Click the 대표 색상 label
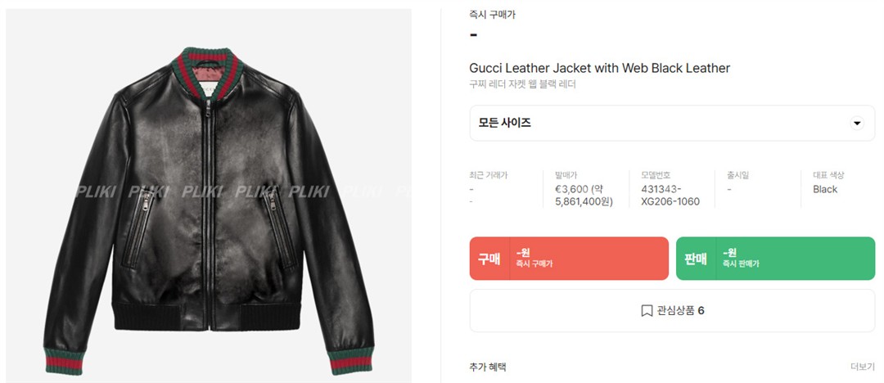This screenshot has height=383, width=884. click(828, 175)
